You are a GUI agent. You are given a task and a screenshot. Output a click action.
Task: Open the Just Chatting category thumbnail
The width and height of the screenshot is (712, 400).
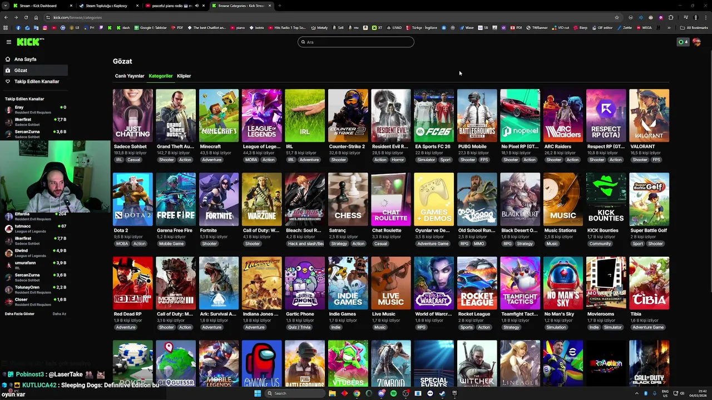[132, 115]
